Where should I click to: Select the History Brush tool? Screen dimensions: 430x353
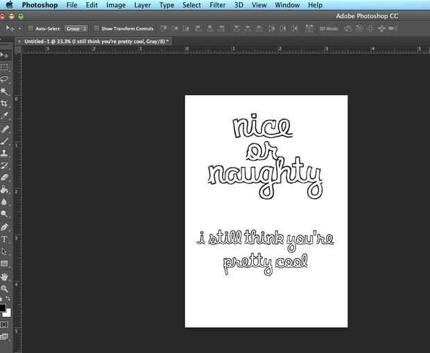(x=4, y=165)
